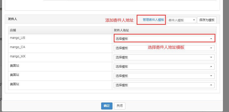The height and width of the screenshot is (112, 229).
Task: Click the first 美国站 store name
Action: point(14,66)
